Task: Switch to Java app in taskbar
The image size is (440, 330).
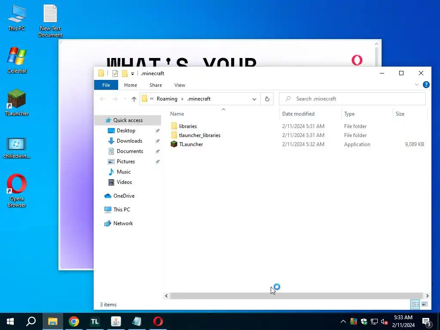Action: 116,321
